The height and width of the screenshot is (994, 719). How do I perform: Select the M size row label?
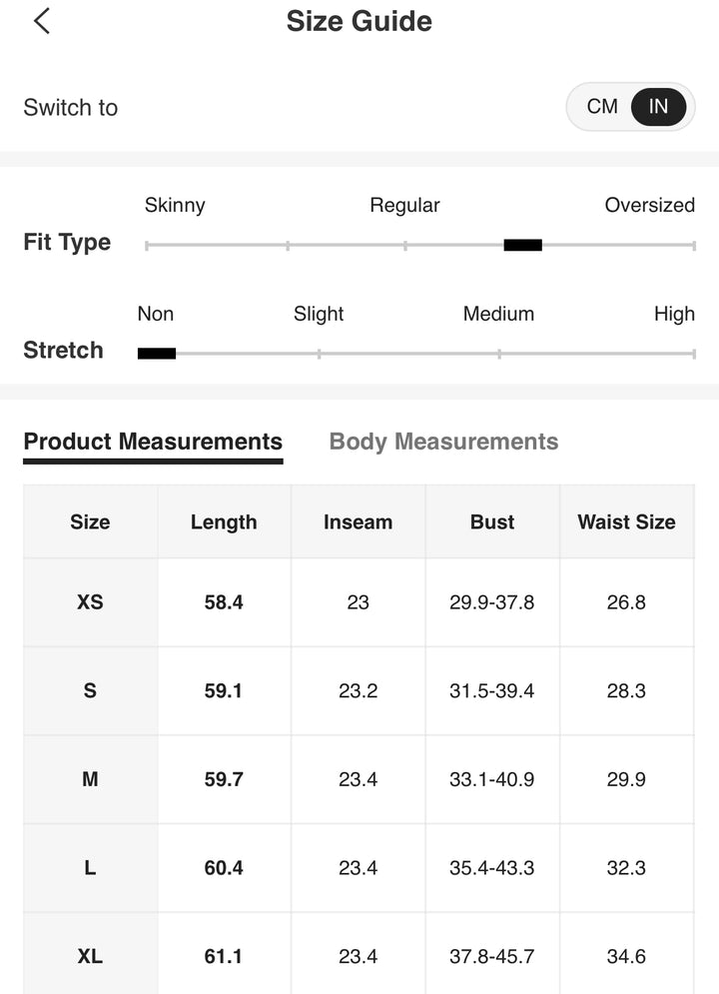coord(90,779)
